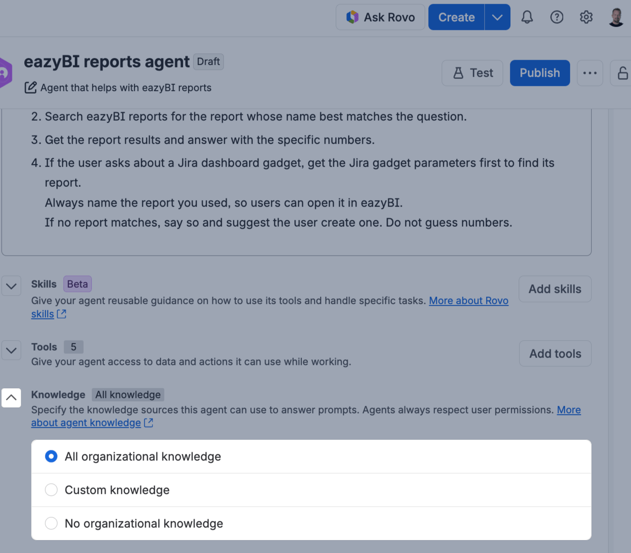Expand the Skills section chevron
631x553 pixels.
11,286
